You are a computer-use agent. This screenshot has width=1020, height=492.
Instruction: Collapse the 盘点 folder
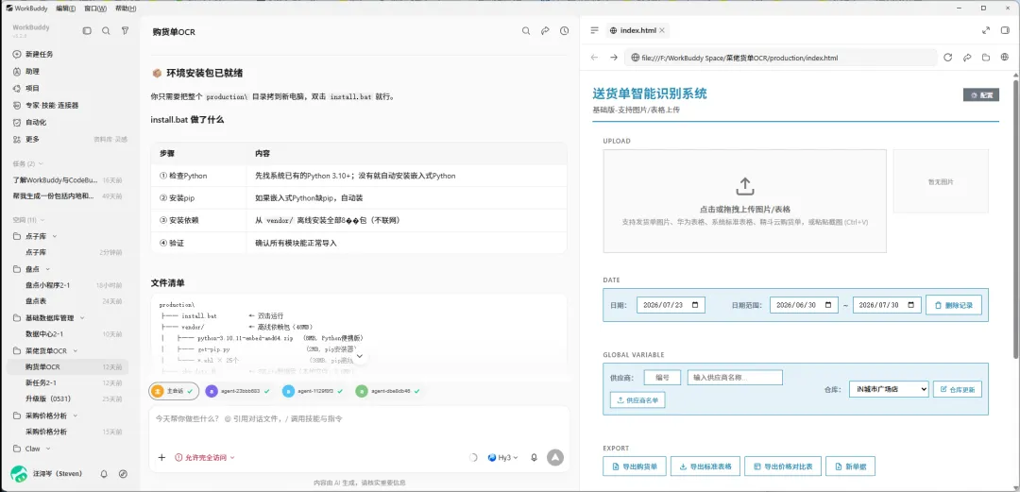click(x=48, y=269)
